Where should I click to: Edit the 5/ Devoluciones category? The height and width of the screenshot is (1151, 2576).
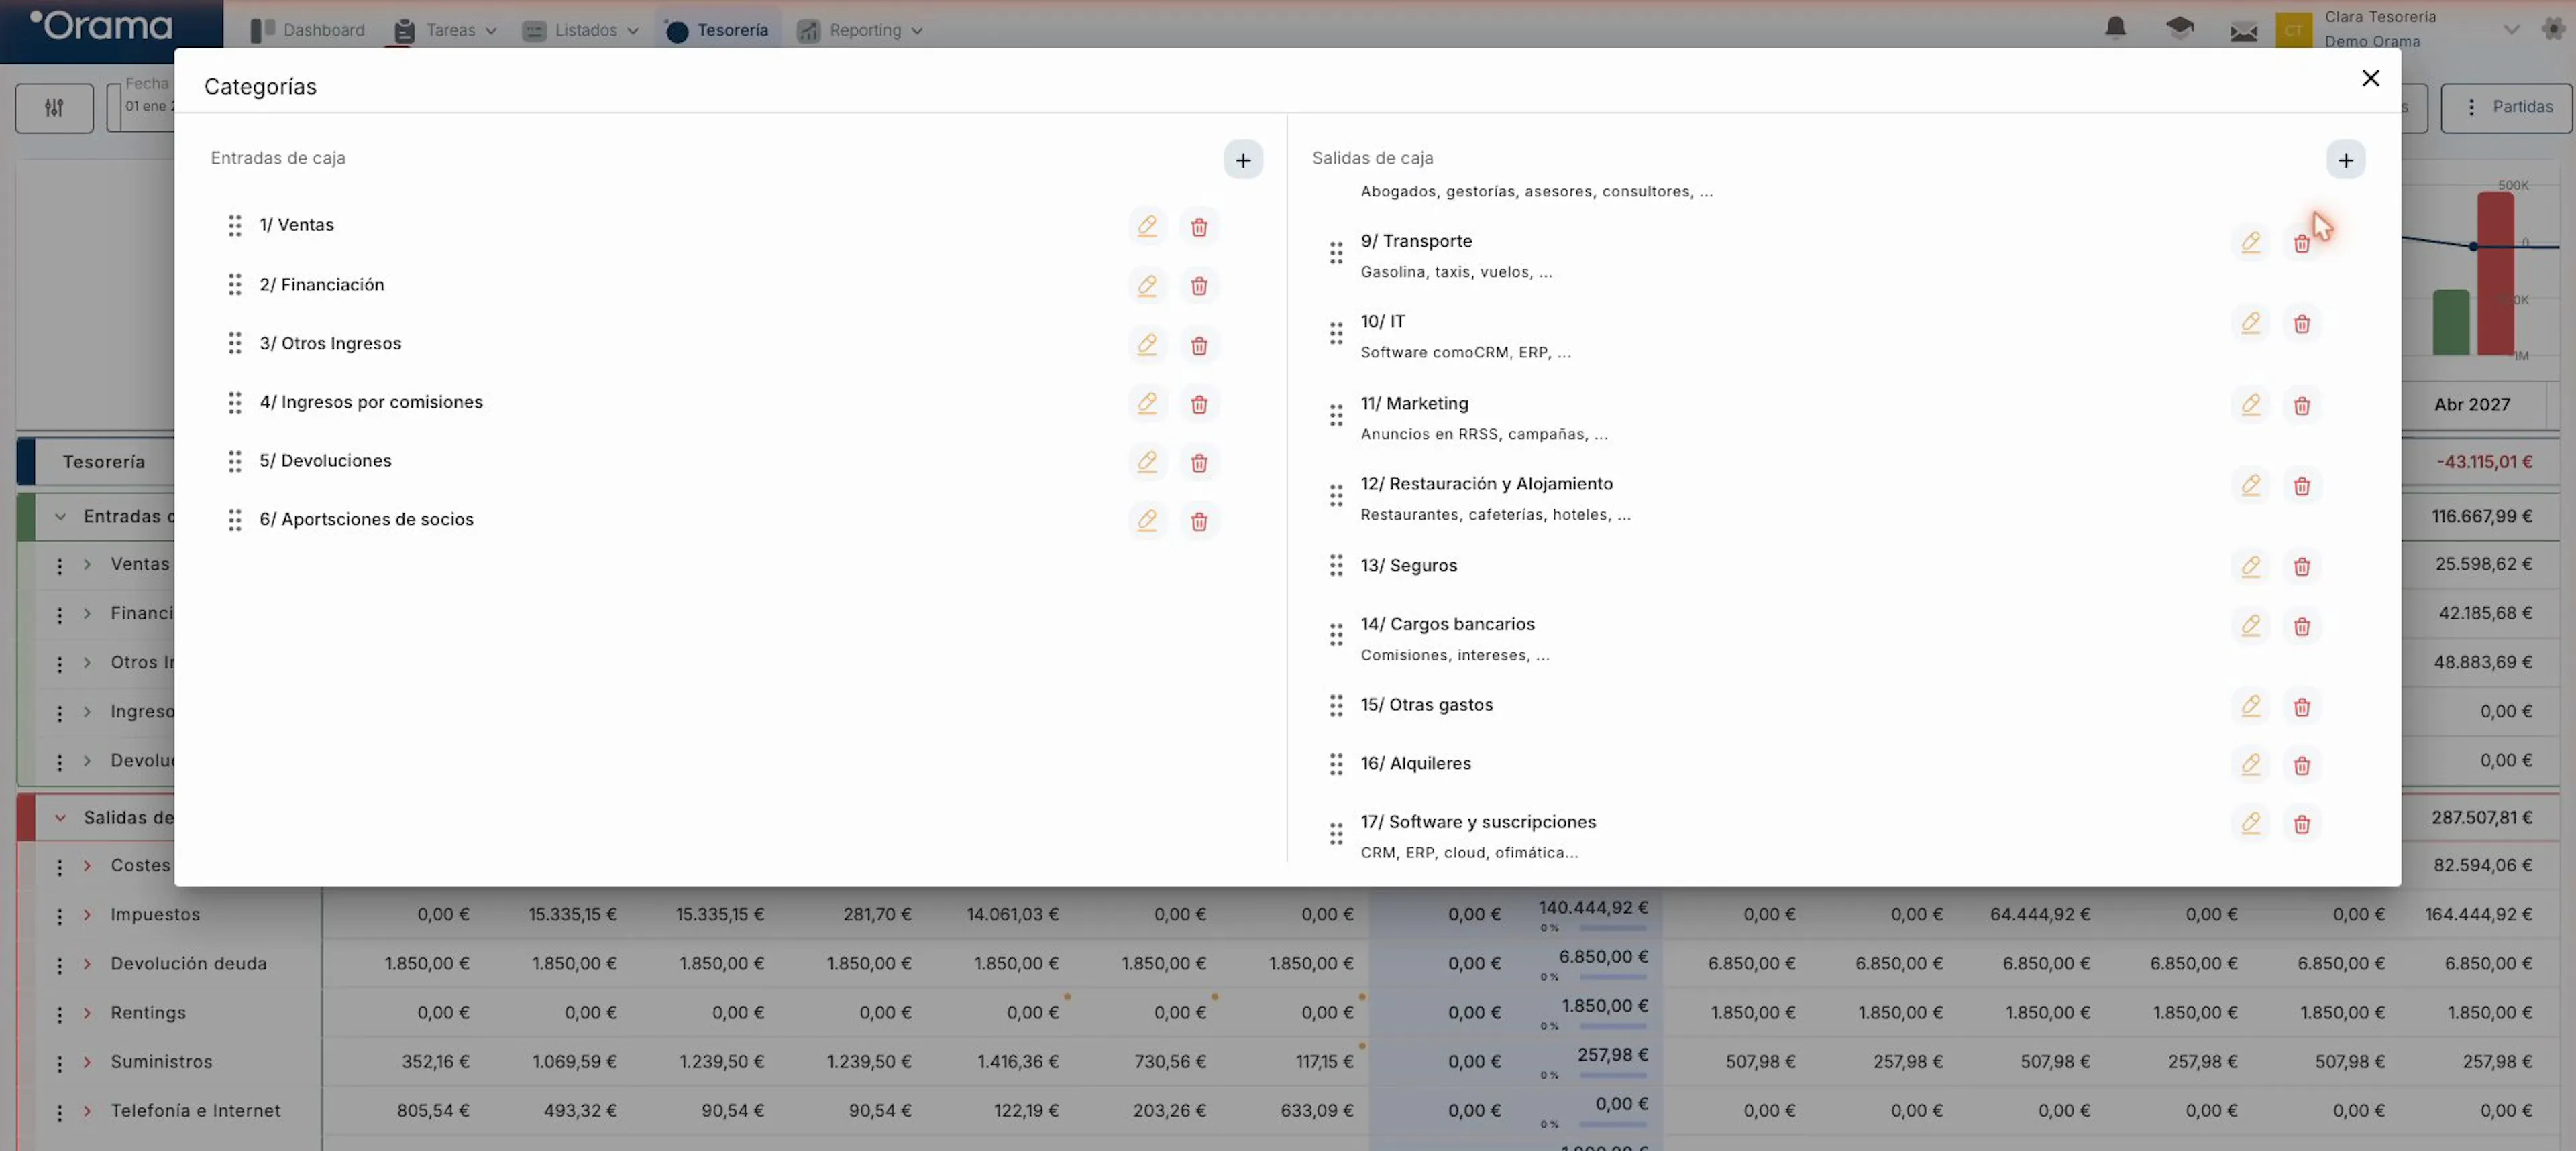pos(1147,462)
